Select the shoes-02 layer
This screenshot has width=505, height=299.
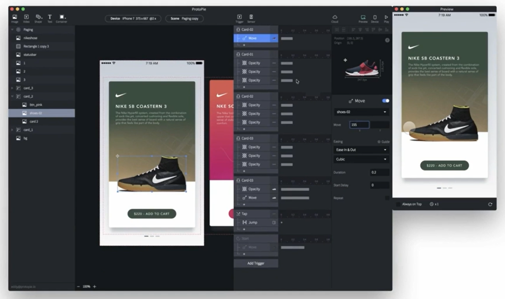[x=42, y=113]
